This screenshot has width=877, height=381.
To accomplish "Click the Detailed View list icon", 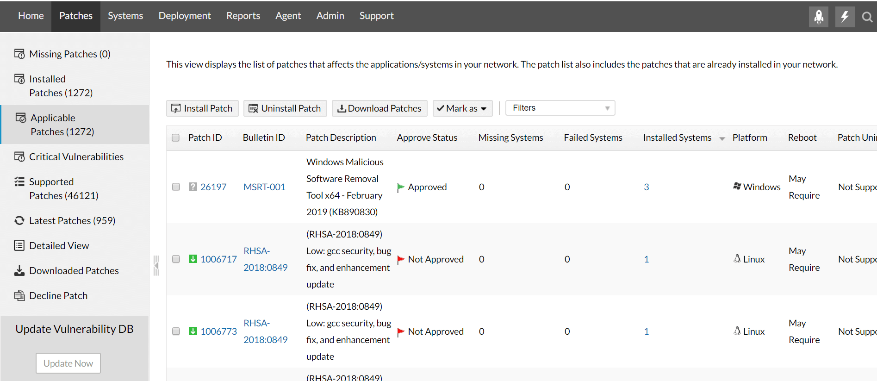I will [19, 246].
